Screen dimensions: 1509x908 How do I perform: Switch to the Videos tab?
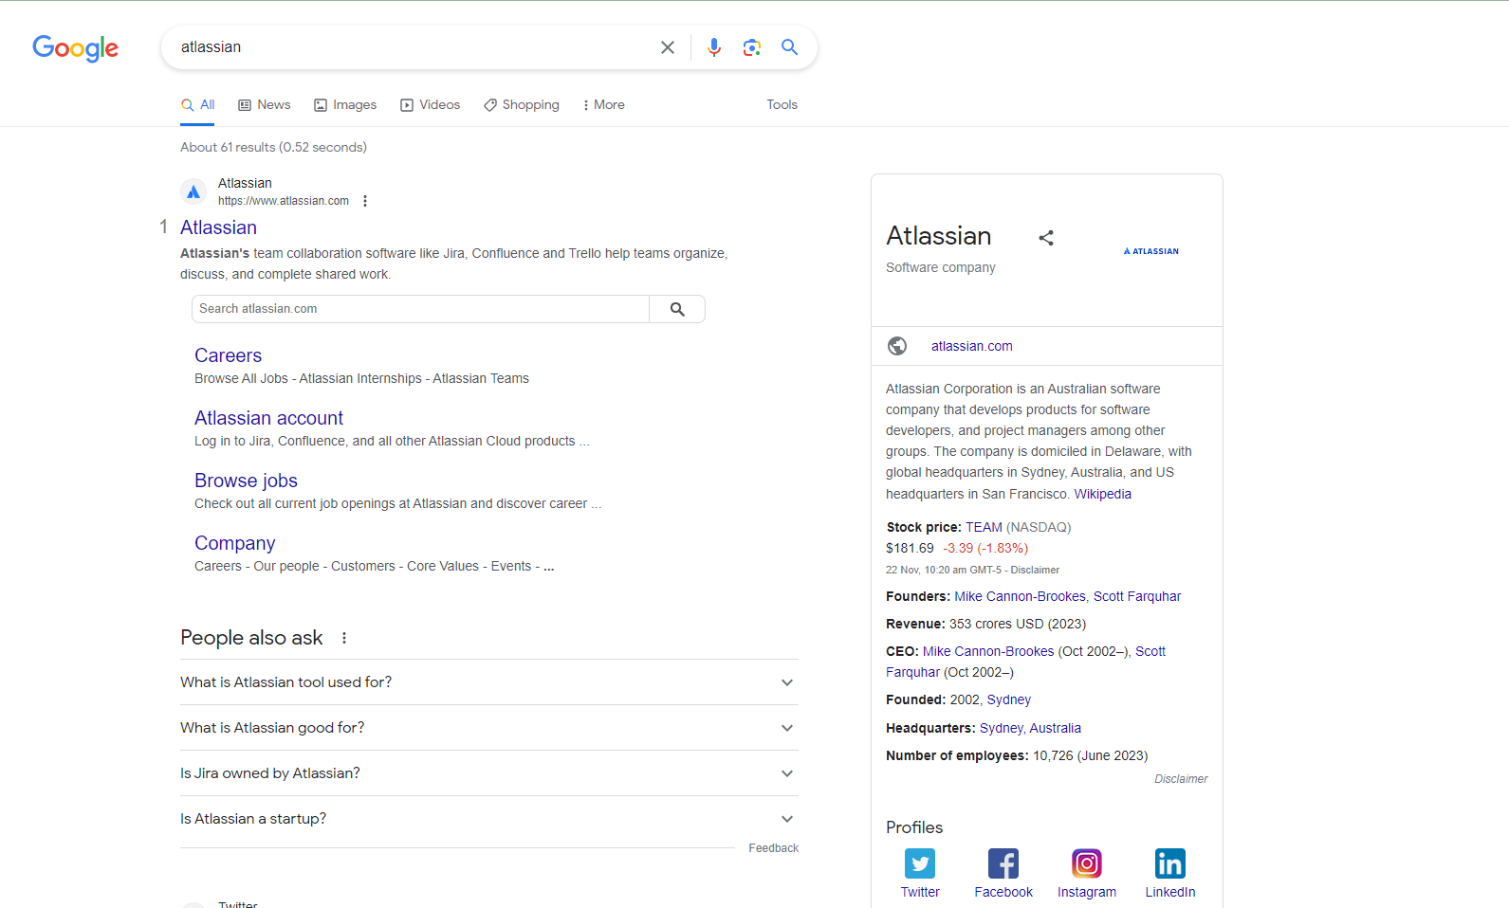click(431, 105)
